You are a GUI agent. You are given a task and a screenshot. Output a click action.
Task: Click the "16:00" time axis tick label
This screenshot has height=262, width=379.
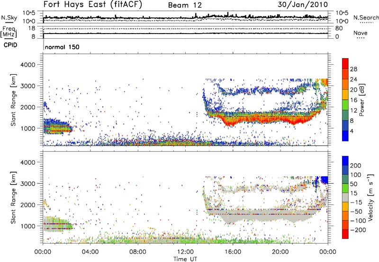pos(233,252)
